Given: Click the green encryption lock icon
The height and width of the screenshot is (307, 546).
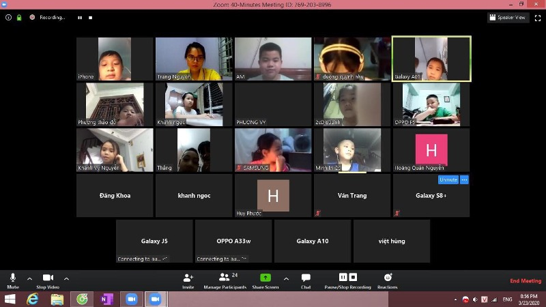Looking at the screenshot, I should 19,17.
